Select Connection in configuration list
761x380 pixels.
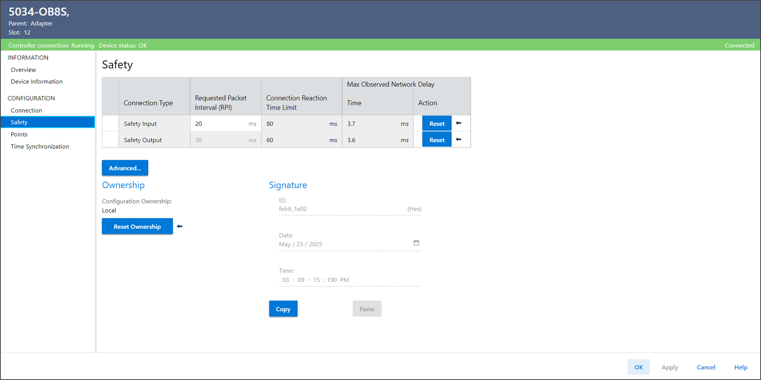pyautogui.click(x=26, y=110)
